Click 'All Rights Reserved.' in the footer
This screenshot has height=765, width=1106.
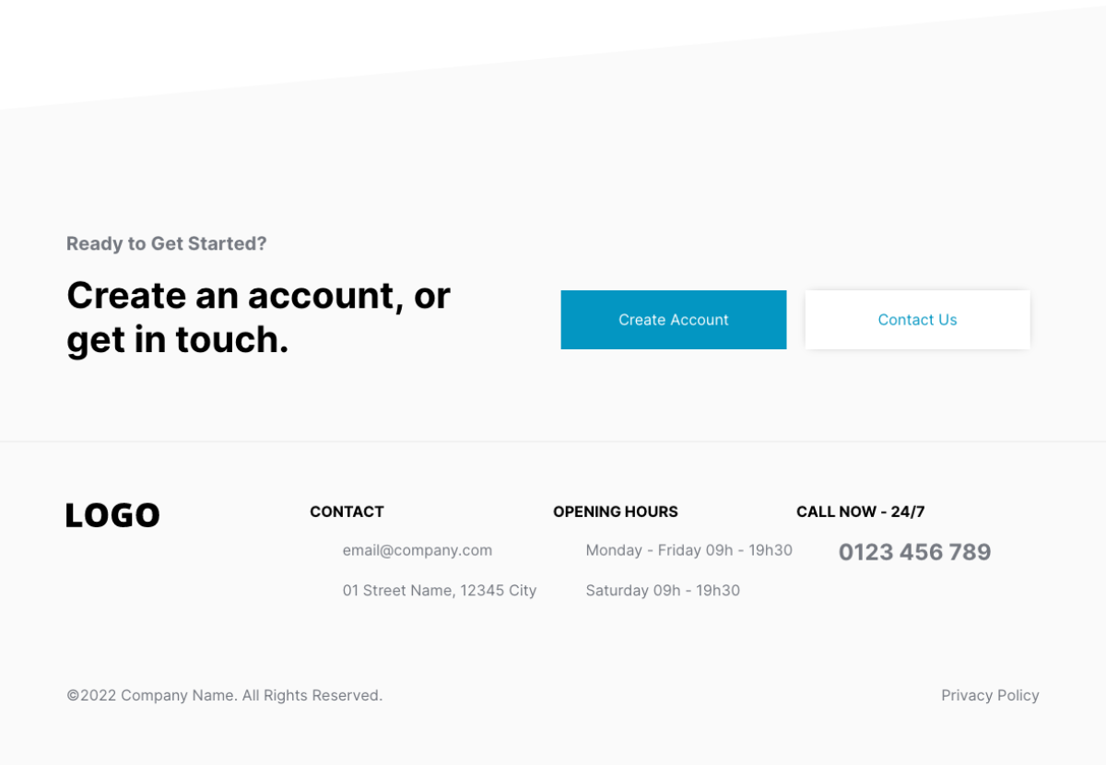click(312, 695)
